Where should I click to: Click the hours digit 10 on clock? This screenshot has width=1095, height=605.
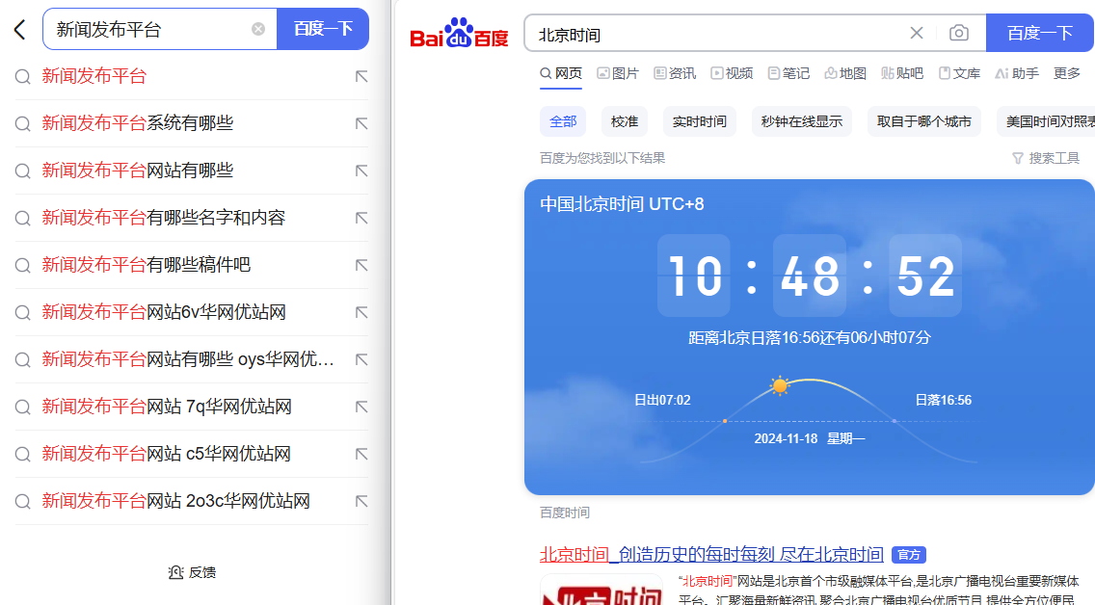click(x=694, y=276)
